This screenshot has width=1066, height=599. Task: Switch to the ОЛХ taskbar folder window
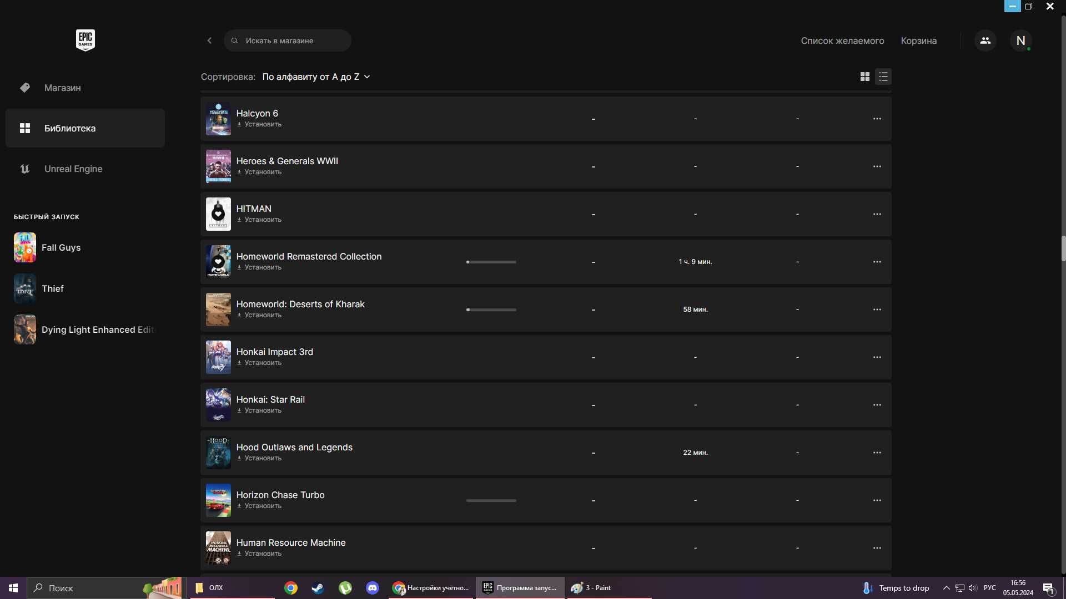click(x=233, y=588)
